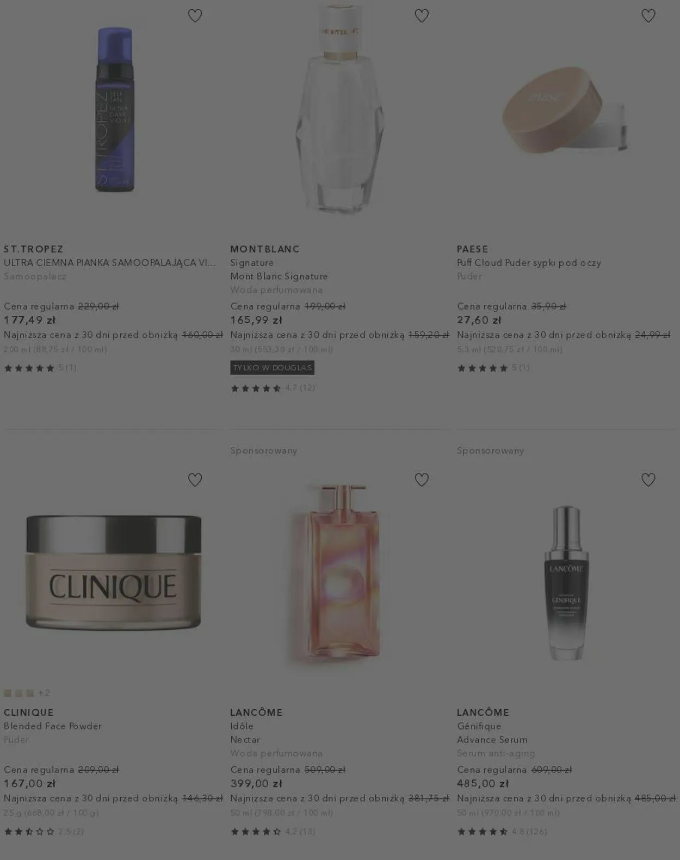Heart the Clinique Blended Face Powder

pos(195,480)
